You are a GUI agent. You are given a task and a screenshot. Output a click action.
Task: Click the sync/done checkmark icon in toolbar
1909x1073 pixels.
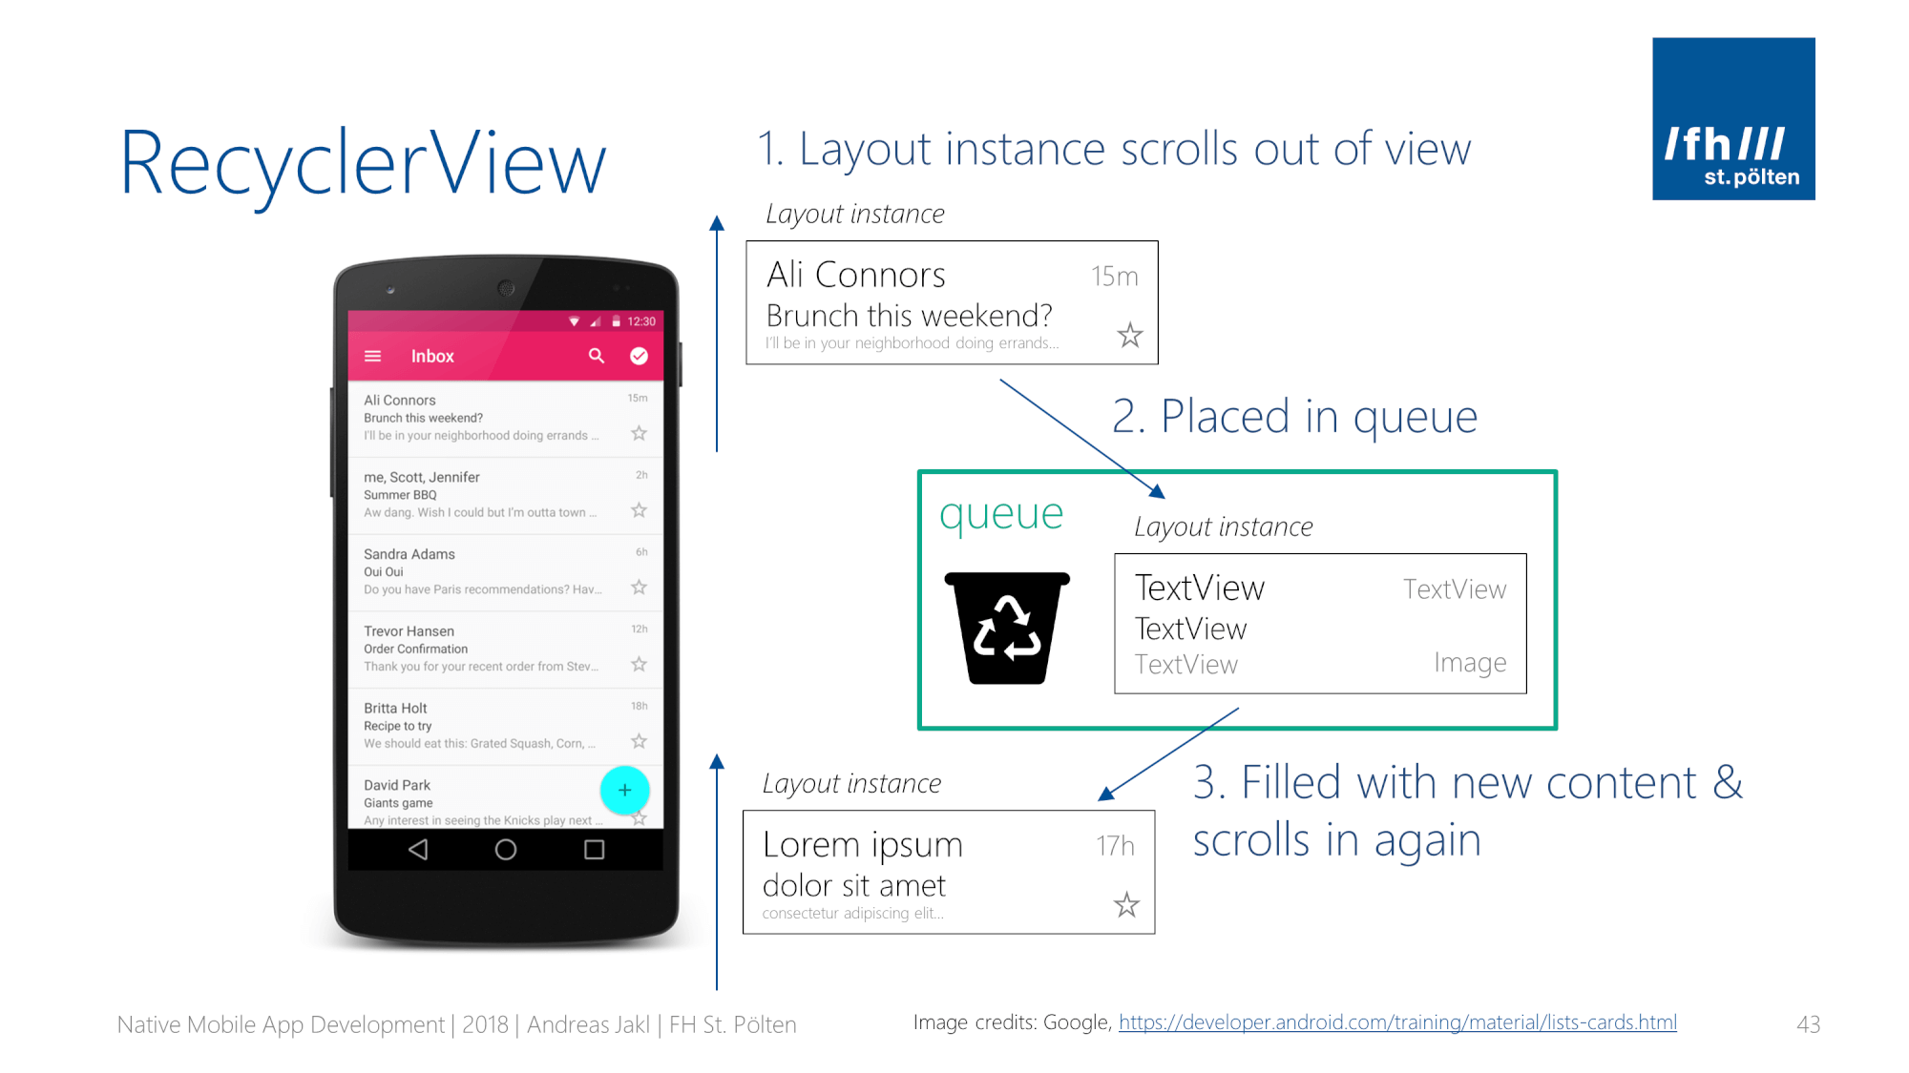(x=640, y=357)
